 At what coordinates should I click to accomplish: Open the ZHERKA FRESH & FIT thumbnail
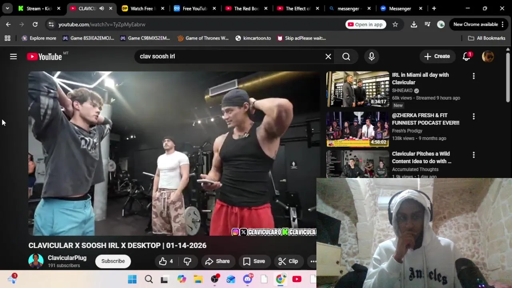(358, 129)
